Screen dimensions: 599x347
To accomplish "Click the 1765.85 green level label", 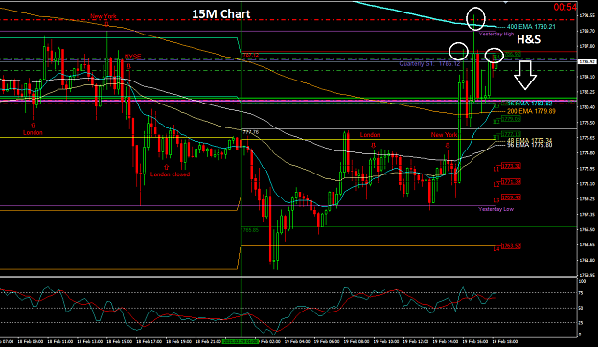I will pyautogui.click(x=250, y=230).
